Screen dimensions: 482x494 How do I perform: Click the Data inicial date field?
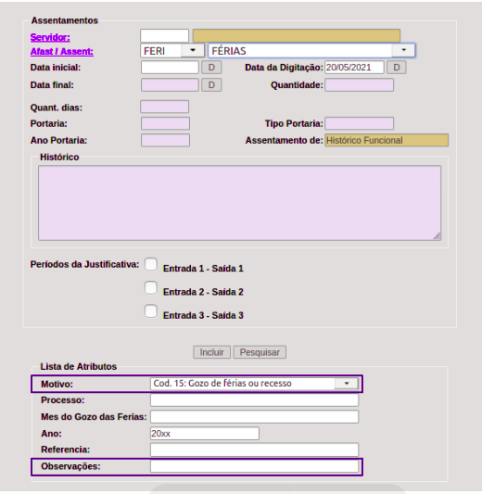(x=170, y=68)
